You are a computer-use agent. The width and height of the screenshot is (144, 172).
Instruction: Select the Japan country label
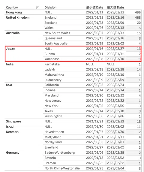pyautogui.click(x=10, y=49)
